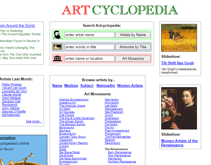Browse artists by Medium
This screenshot has width=211, height=165.
[71, 85]
